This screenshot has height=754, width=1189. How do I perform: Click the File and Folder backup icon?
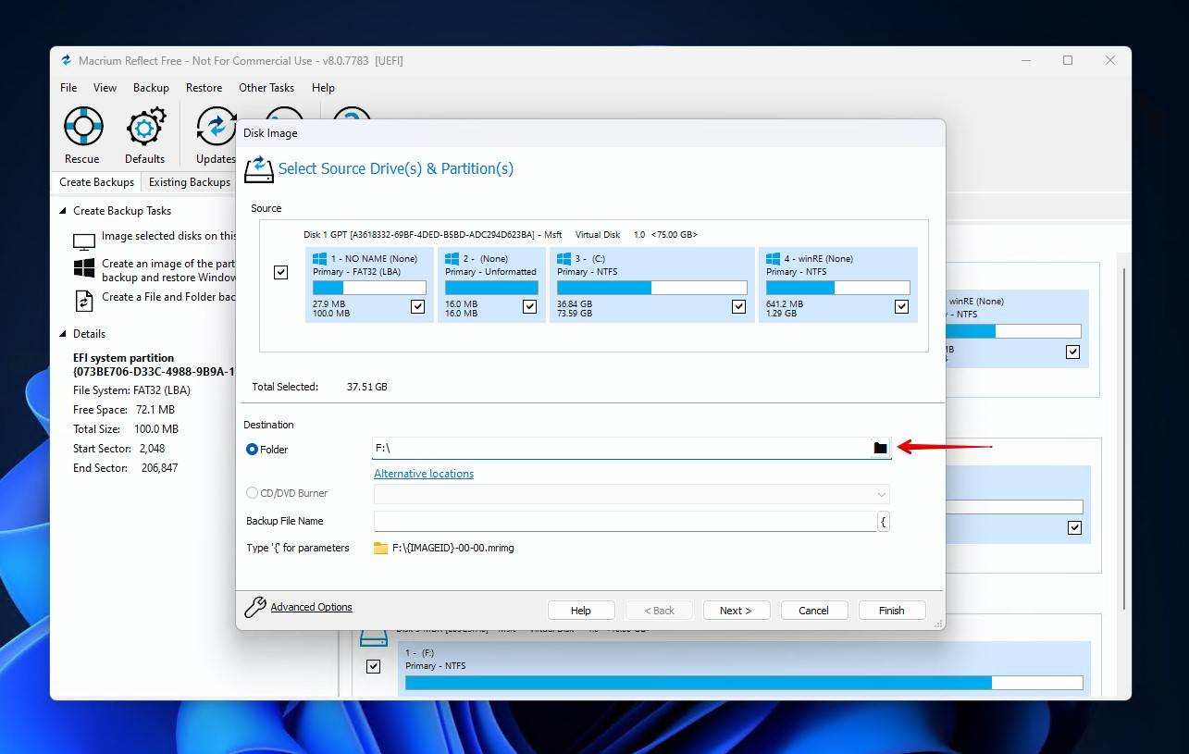click(84, 301)
